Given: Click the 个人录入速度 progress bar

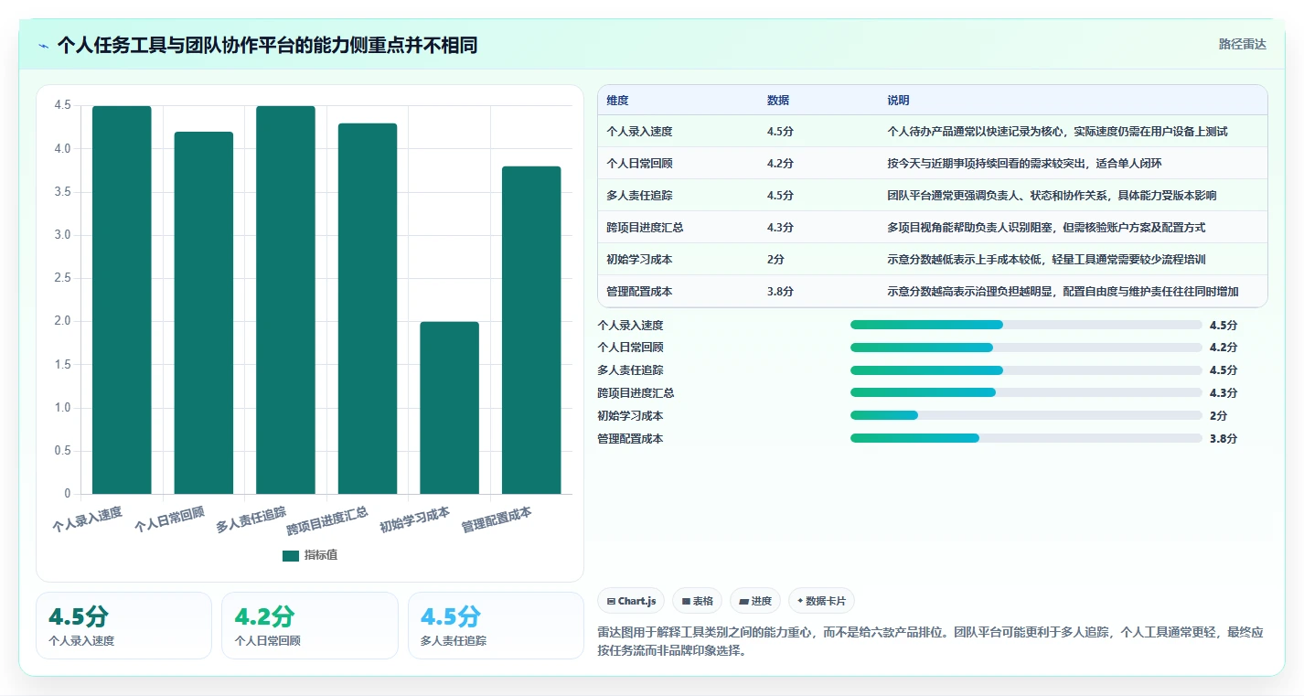Looking at the screenshot, I should (x=1026, y=325).
